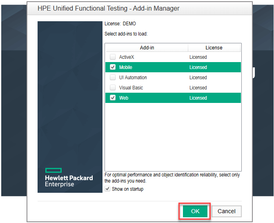Click the green HPE rectangle logo
This screenshot has height=223, width=274.
tap(53, 170)
